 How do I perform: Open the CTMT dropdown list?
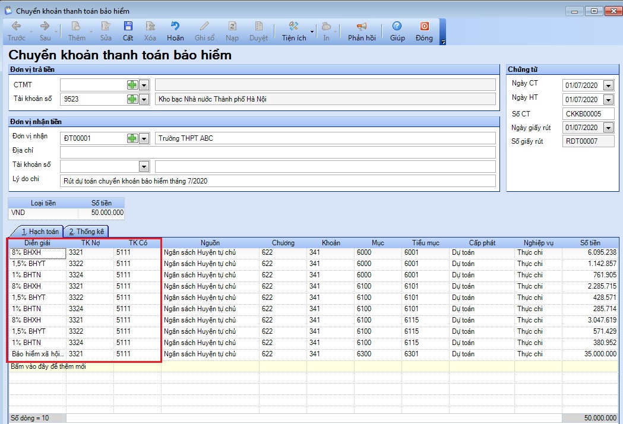coord(144,85)
